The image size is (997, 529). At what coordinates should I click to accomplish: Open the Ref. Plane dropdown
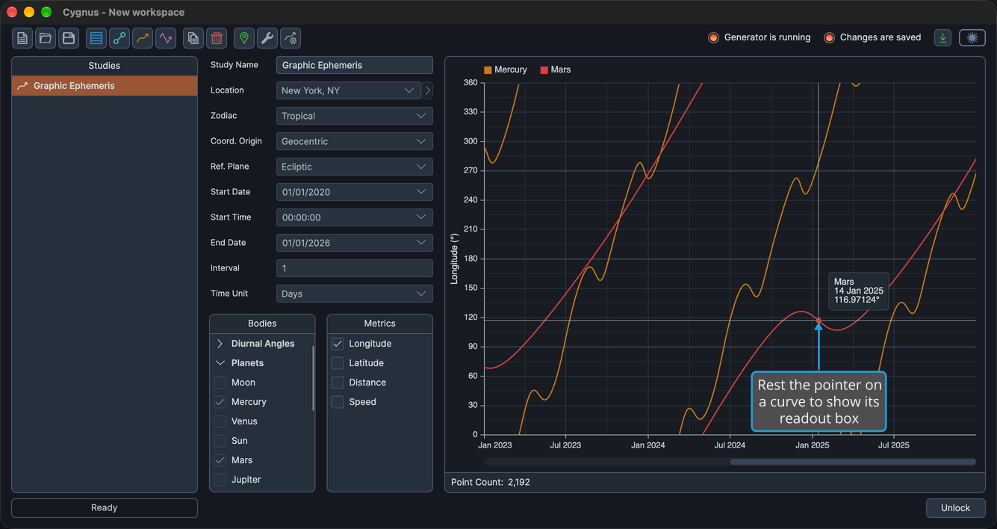pos(355,167)
